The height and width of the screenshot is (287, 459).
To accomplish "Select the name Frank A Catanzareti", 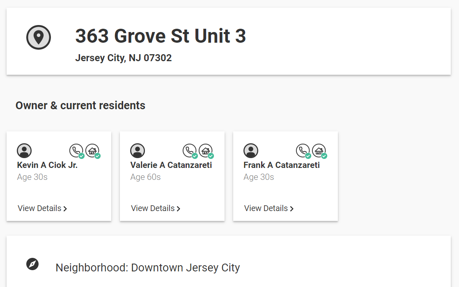I will (x=282, y=165).
